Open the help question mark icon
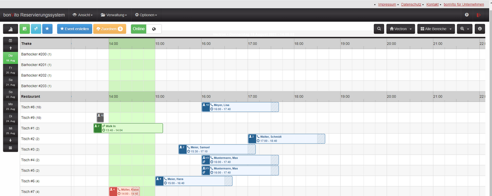The image size is (492, 196). coord(467,15)
